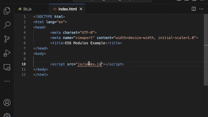Click the opening head tag on line 3
This screenshot has width=208, height=117.
point(40,27)
